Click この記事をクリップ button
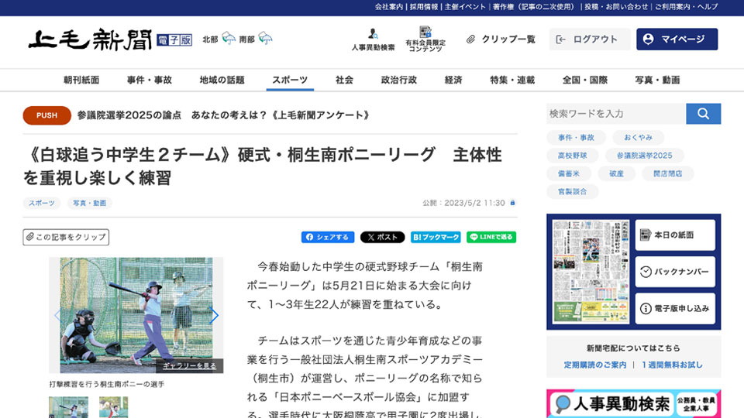Screen dimensions: 744x418 point(66,237)
